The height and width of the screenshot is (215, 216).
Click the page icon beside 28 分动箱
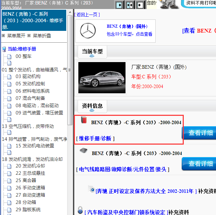[x=9, y=203]
